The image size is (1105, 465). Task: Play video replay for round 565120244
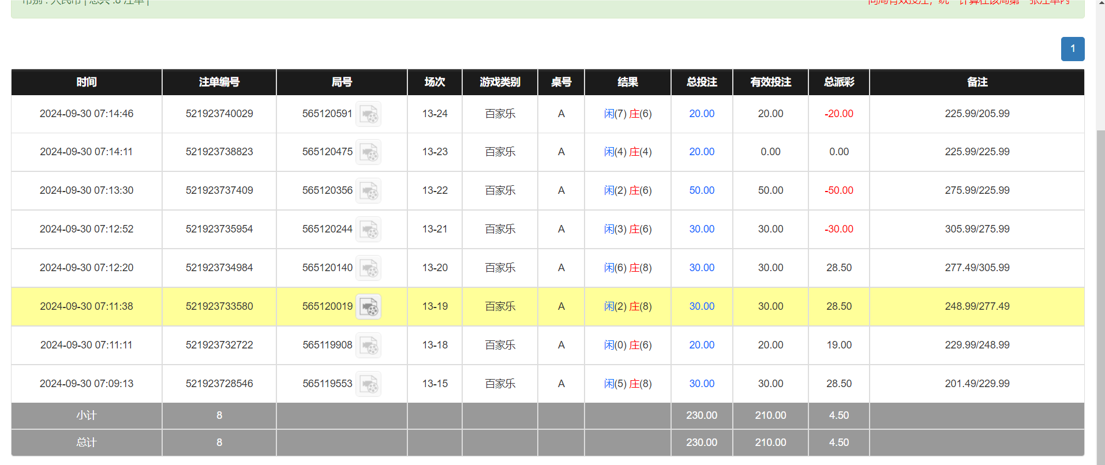tap(368, 230)
